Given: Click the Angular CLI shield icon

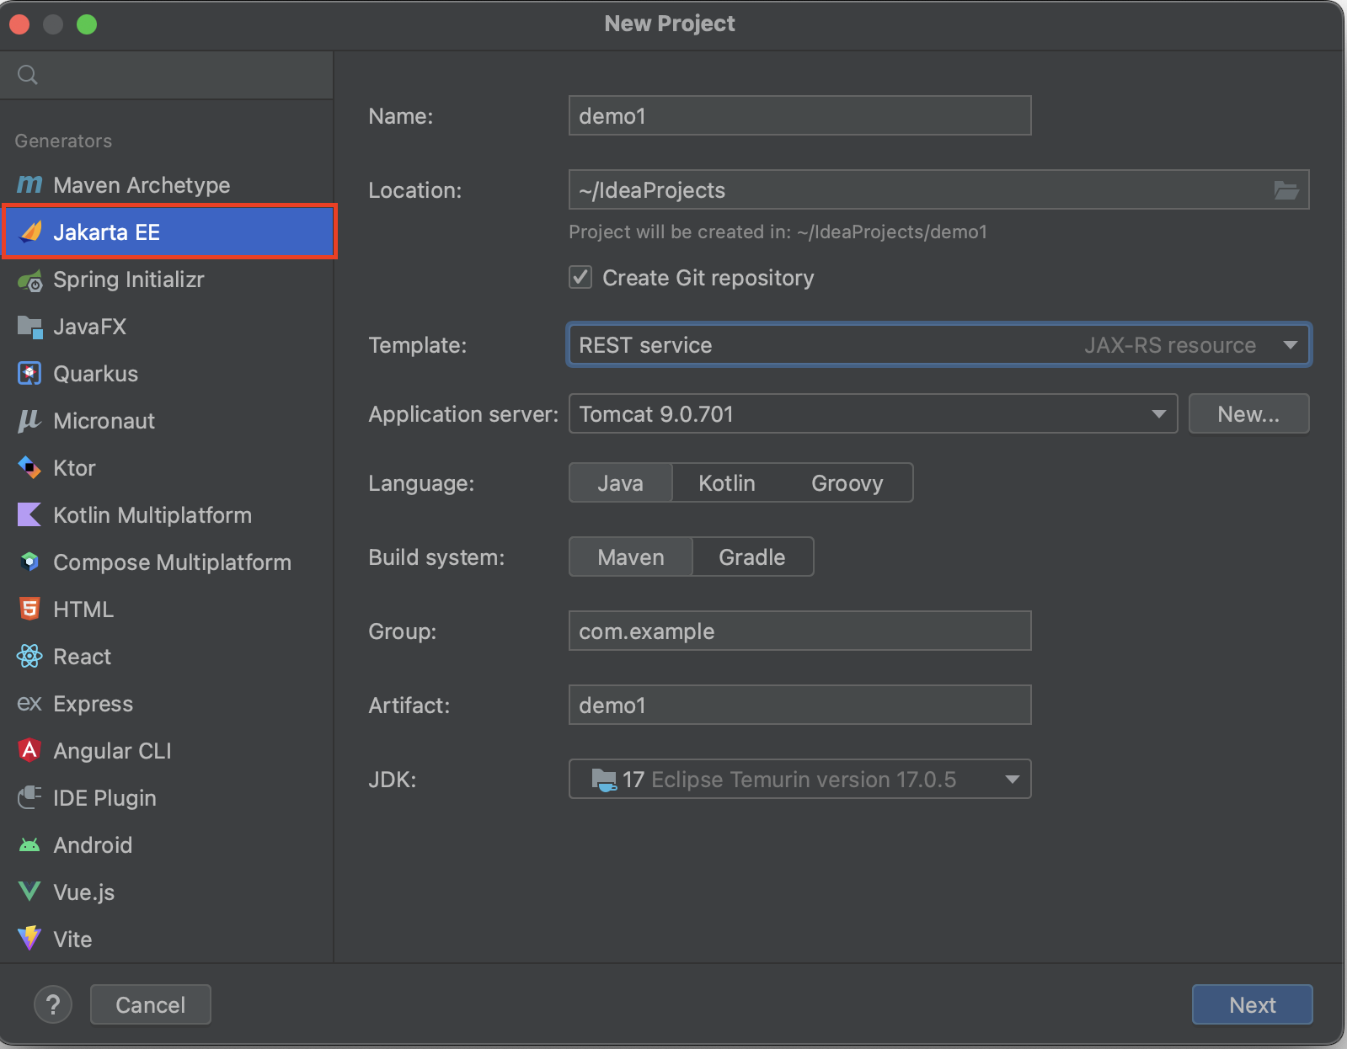Looking at the screenshot, I should 29,750.
